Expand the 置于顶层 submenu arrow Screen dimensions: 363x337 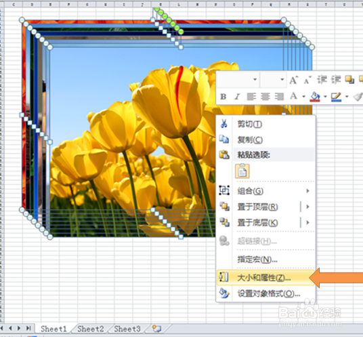pos(307,206)
